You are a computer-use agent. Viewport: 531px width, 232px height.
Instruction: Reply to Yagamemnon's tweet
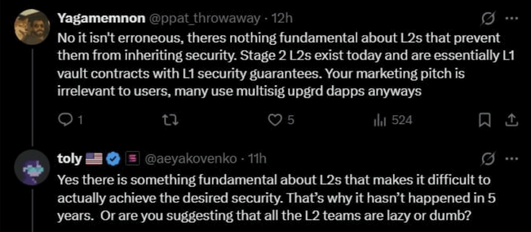coord(65,120)
